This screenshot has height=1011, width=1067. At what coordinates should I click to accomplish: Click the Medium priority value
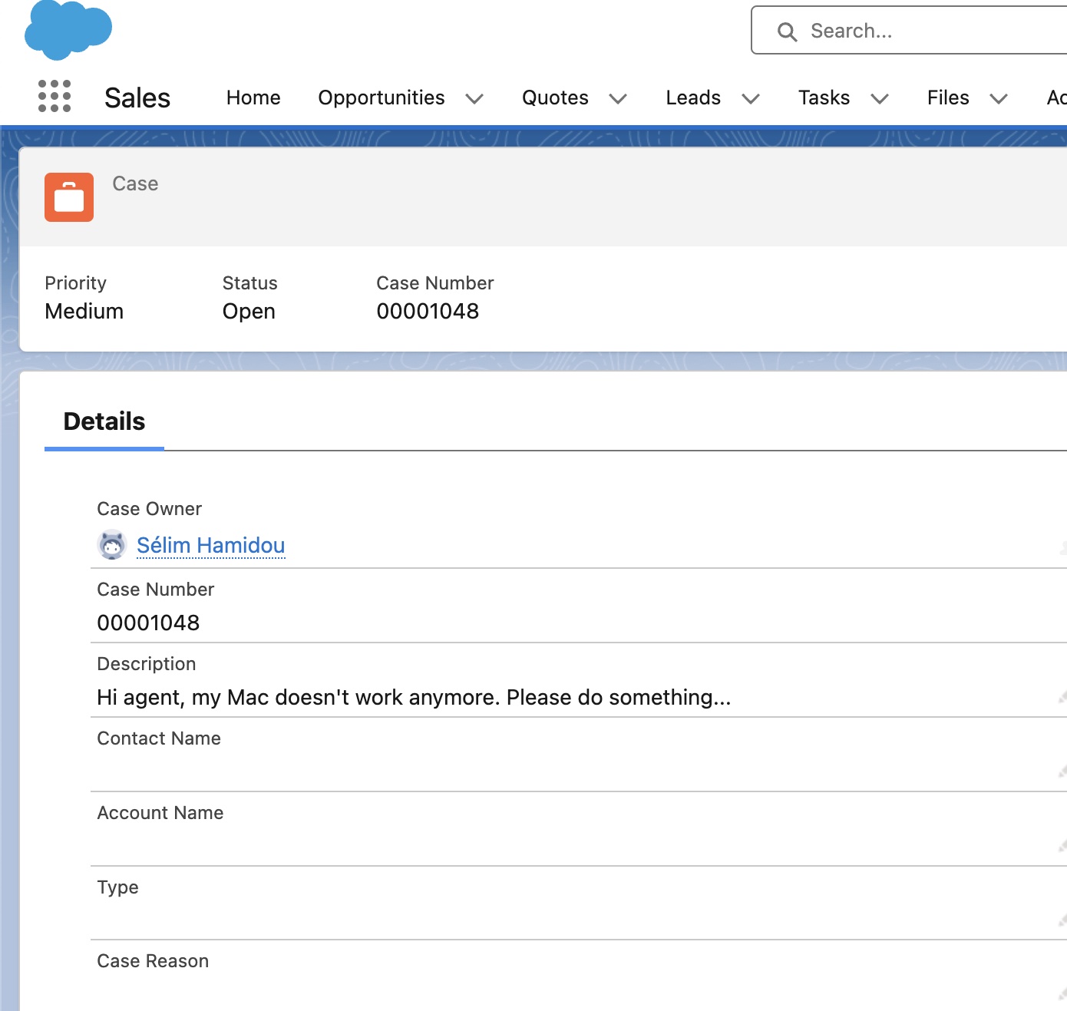[84, 311]
